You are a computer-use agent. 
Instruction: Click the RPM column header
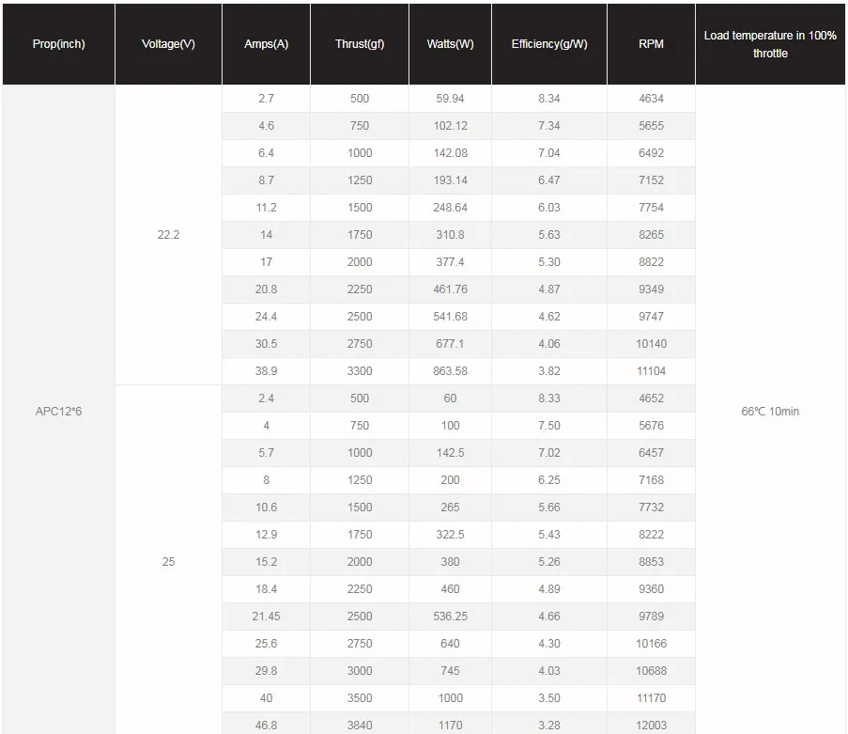[651, 44]
